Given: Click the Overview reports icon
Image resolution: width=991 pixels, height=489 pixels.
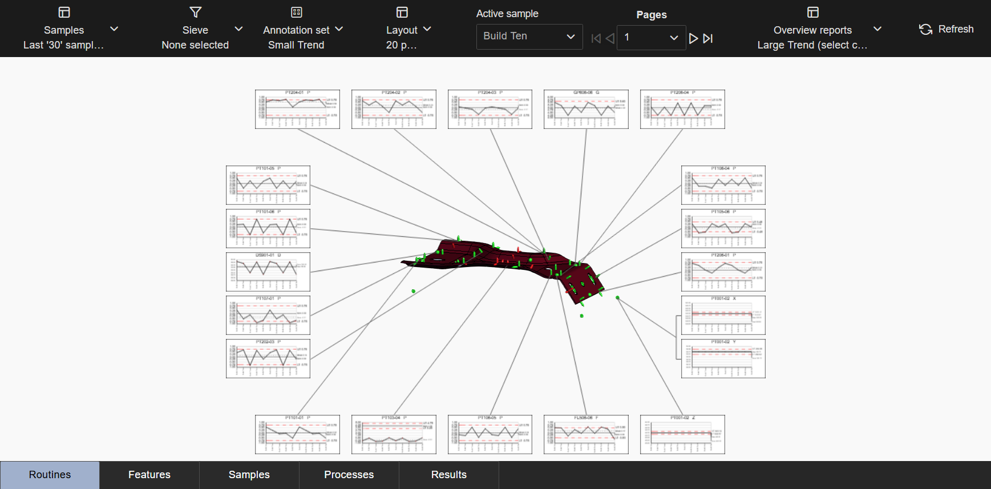Looking at the screenshot, I should tap(812, 12).
